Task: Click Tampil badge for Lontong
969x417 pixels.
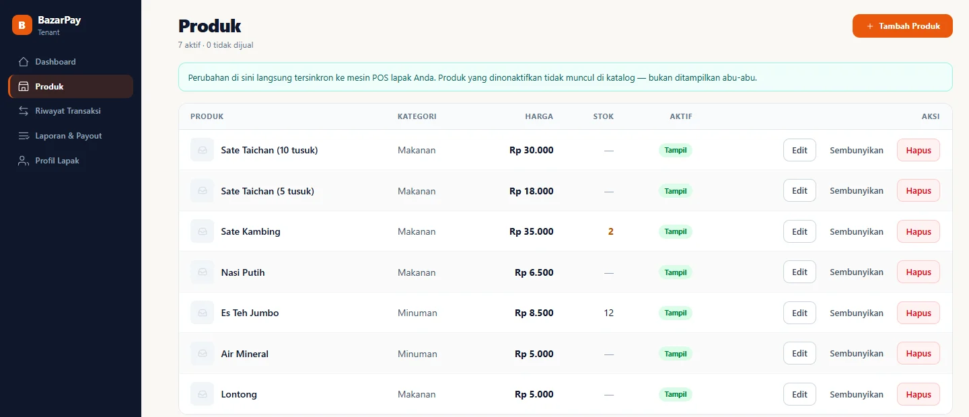Action: [x=676, y=394]
